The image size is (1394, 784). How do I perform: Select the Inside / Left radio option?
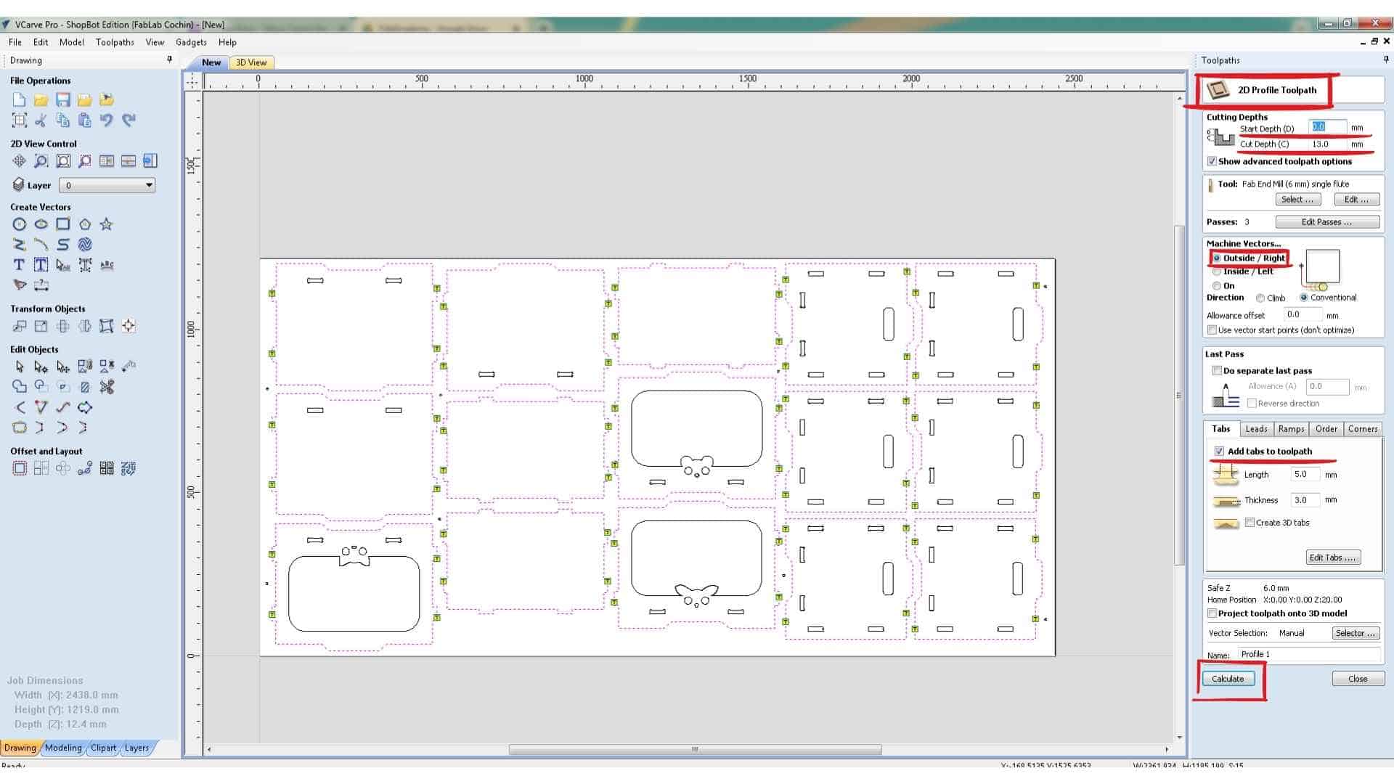[1217, 271]
